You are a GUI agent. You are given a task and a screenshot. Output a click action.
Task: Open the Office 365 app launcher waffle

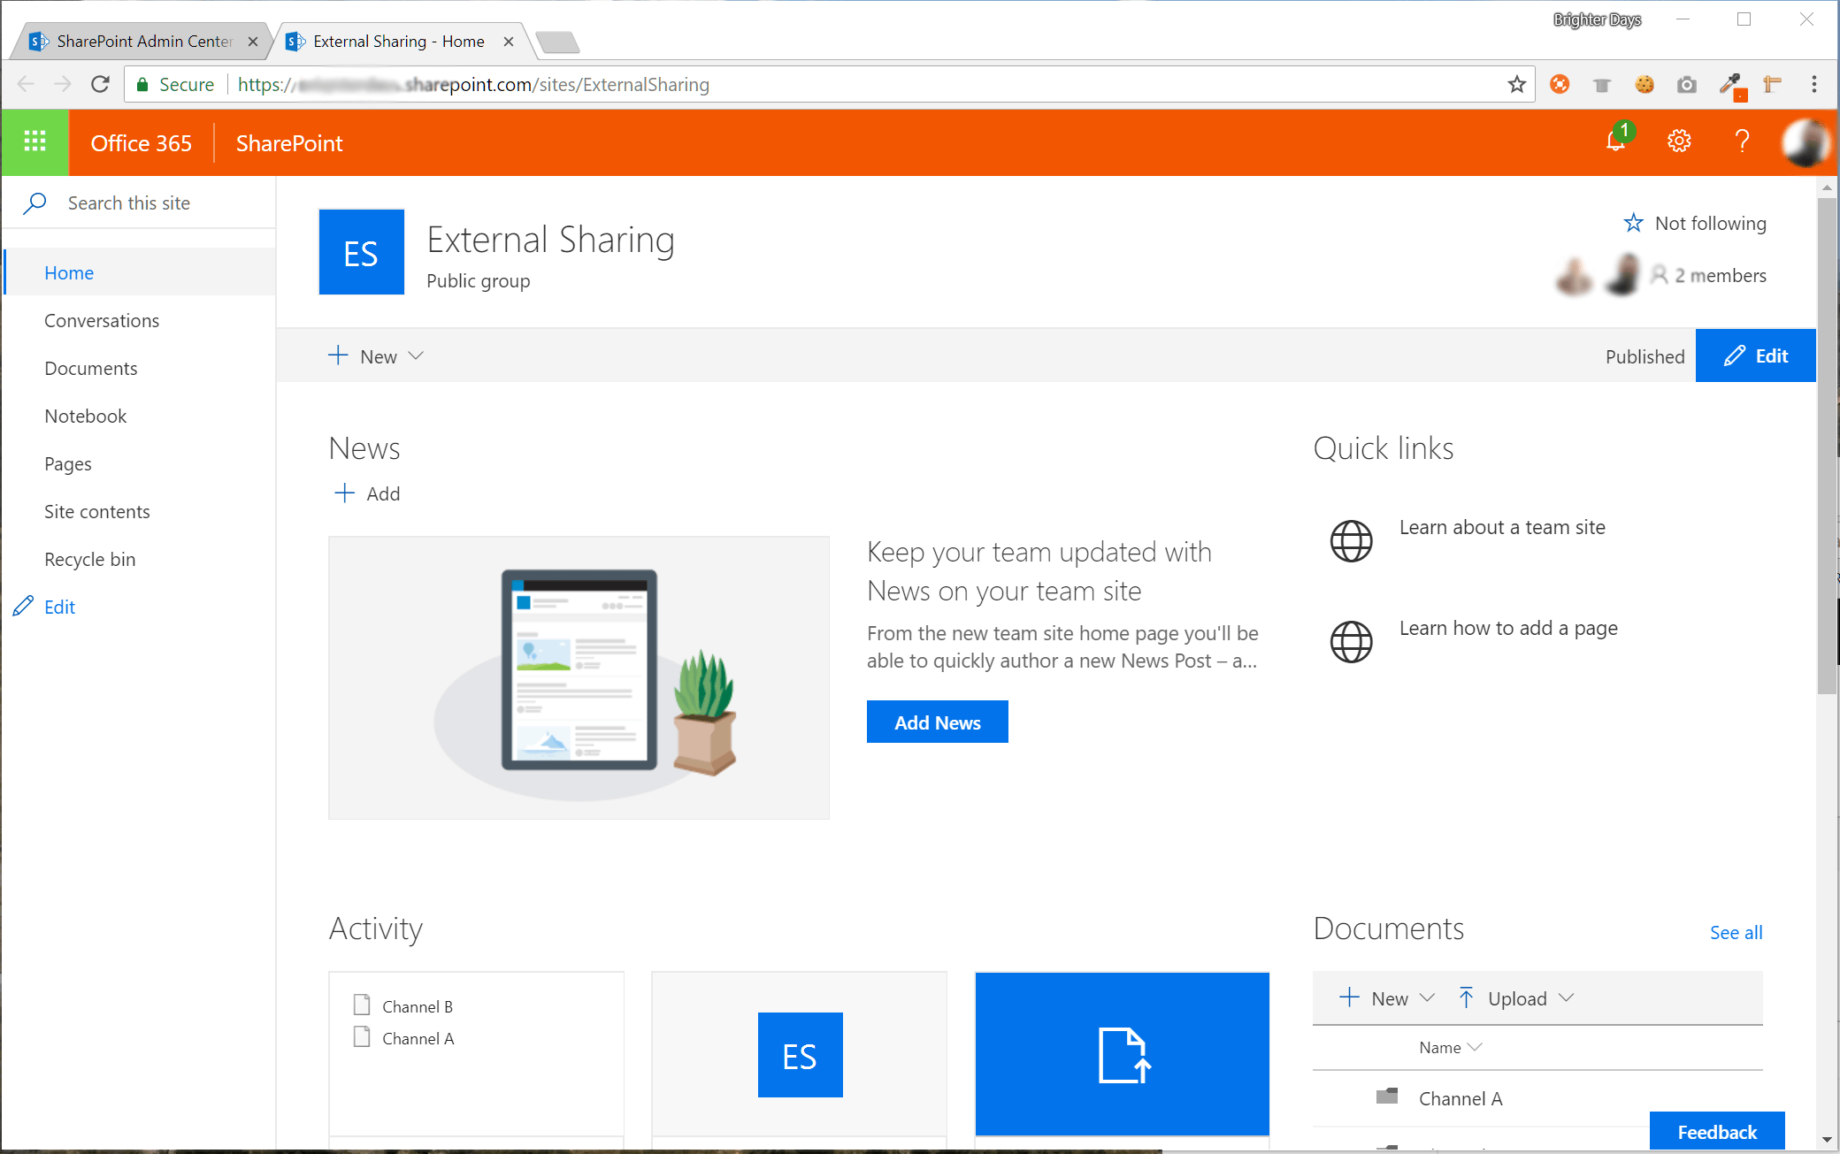coord(34,141)
